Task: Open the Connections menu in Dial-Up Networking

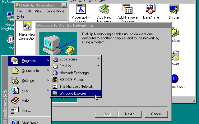Action: click(x=55, y=11)
